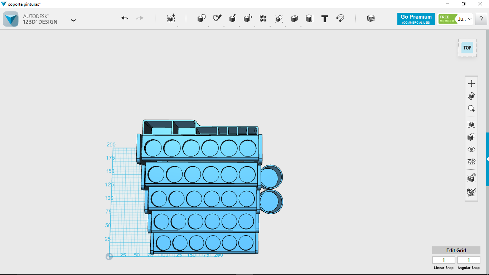Image resolution: width=489 pixels, height=275 pixels.
Task: Click the Free Member badge
Action: coord(448,19)
